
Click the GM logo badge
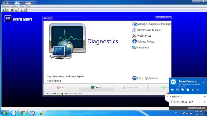coord(8,19)
